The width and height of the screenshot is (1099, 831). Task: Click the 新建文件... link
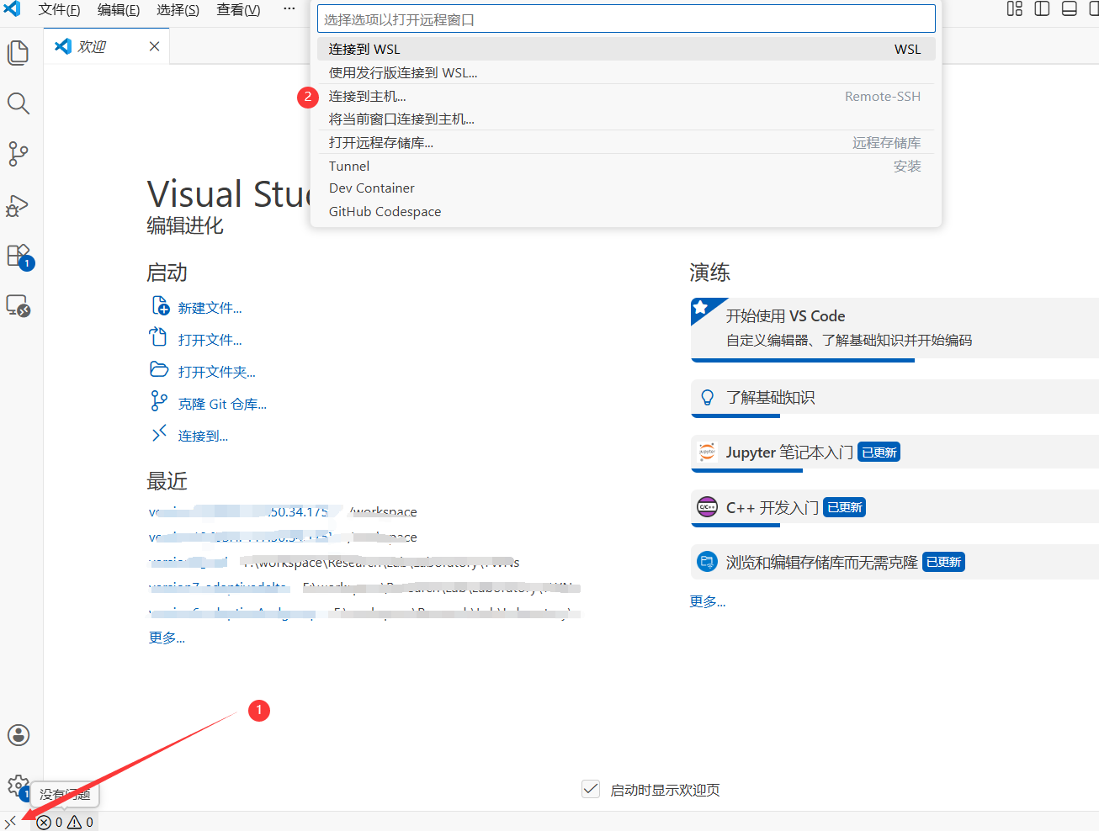point(210,308)
